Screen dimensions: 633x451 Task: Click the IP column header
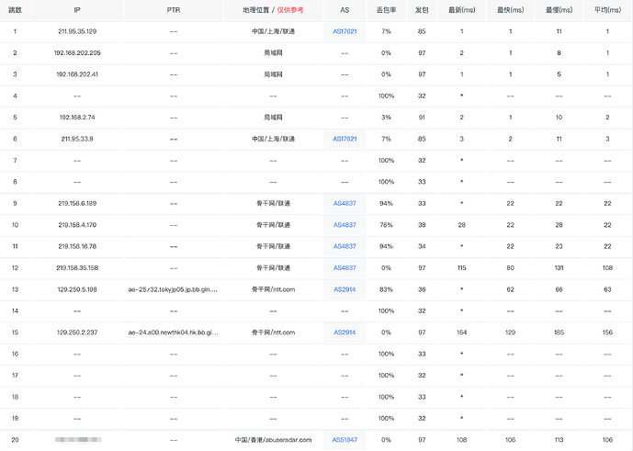[77, 10]
